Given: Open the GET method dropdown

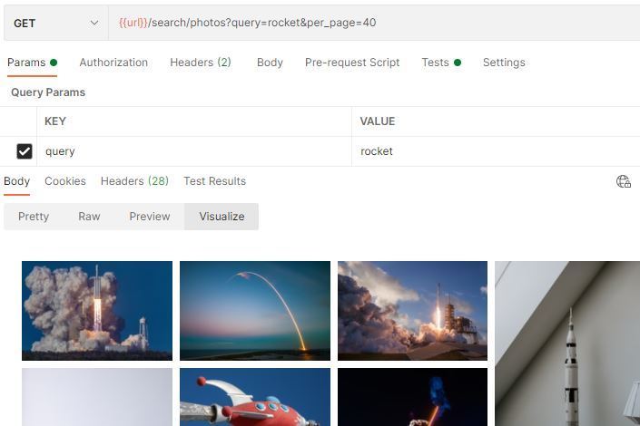Looking at the screenshot, I should (x=56, y=24).
